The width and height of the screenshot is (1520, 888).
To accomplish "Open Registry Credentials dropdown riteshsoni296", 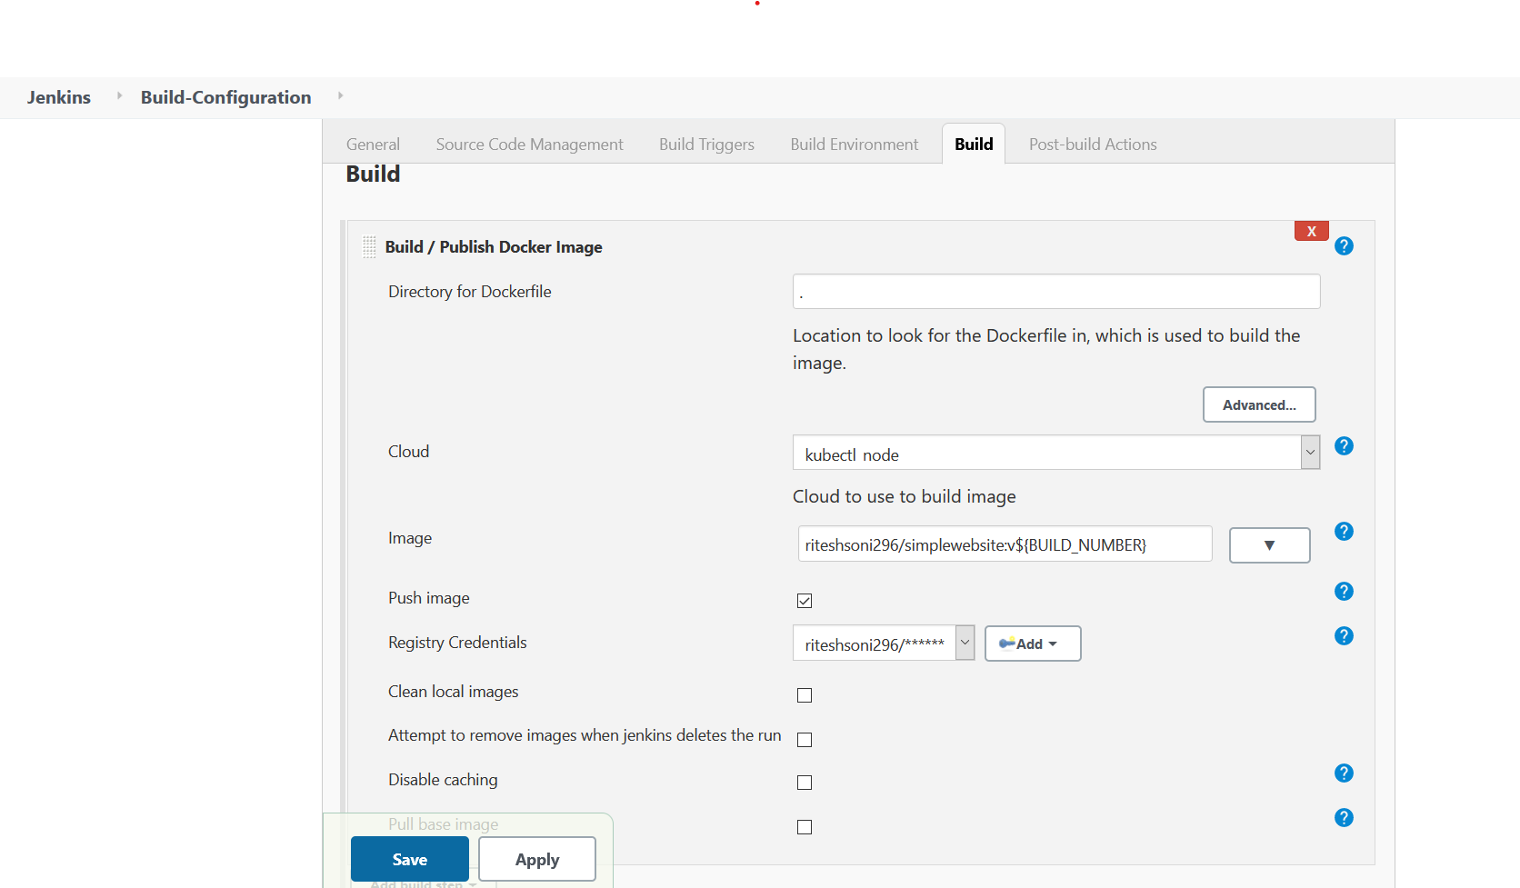I will click(884, 644).
